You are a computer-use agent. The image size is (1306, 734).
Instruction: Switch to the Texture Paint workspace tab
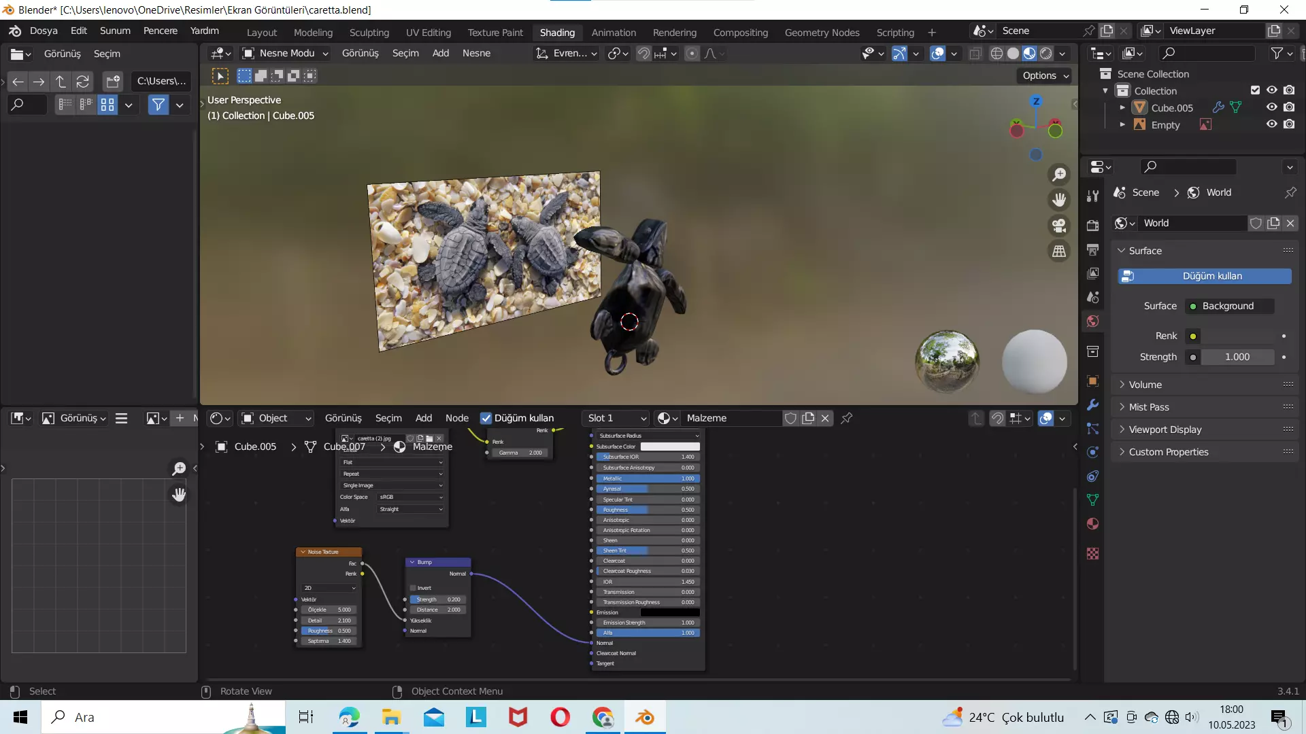[x=495, y=32]
